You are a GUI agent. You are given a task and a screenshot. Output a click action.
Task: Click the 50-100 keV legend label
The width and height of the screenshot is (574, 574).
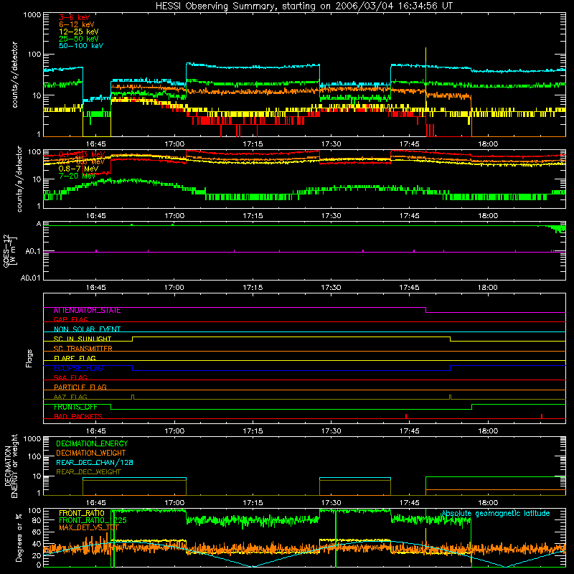point(81,46)
